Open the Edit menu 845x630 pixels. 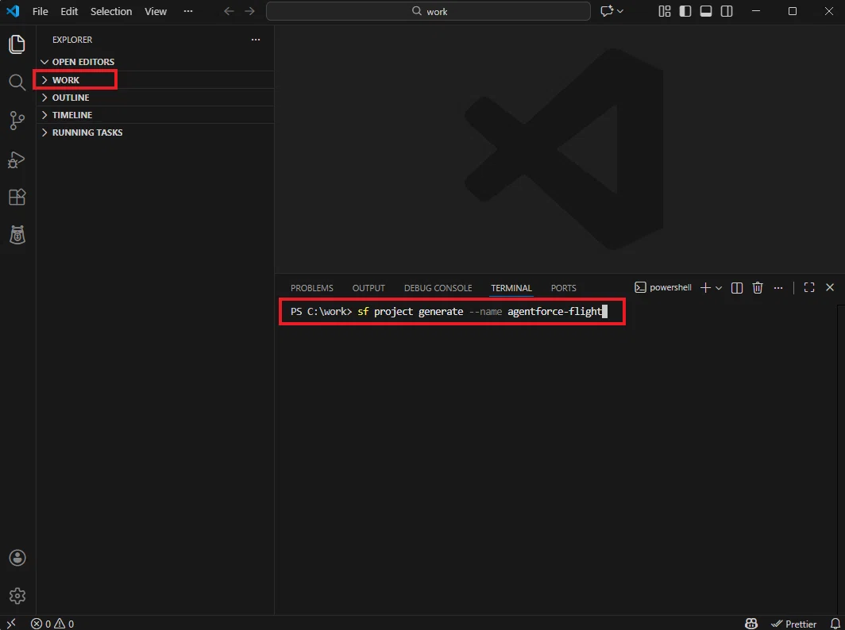(69, 11)
